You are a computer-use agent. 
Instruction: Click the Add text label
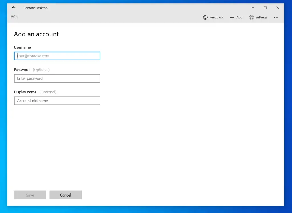point(239,17)
